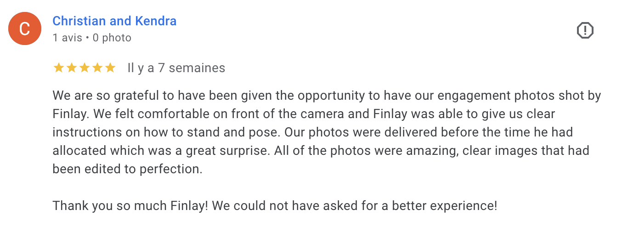Click the first rating star
622x227 pixels.
pyautogui.click(x=58, y=68)
